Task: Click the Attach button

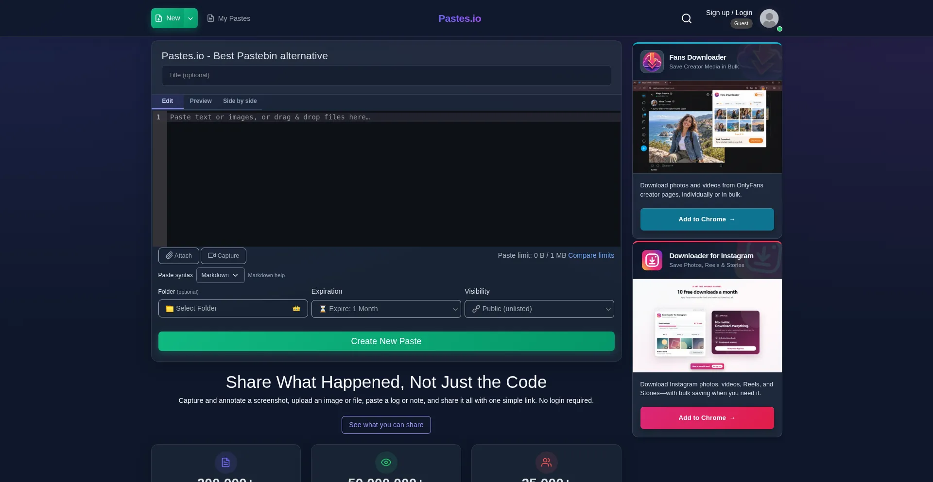Action: tap(178, 256)
